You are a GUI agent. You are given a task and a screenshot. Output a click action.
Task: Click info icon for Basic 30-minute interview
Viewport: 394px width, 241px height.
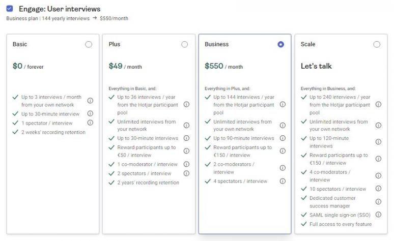click(91, 114)
